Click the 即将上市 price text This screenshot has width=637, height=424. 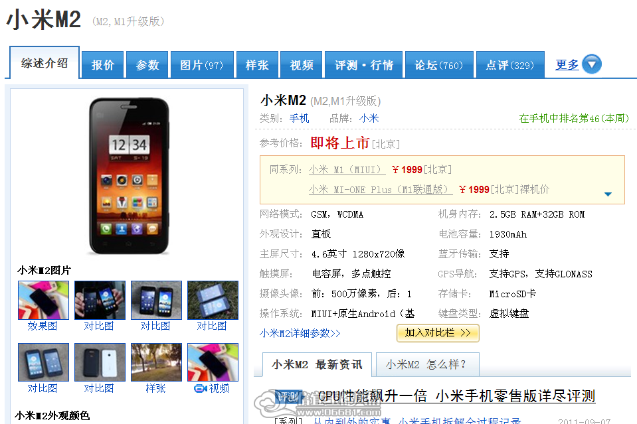pos(339,143)
